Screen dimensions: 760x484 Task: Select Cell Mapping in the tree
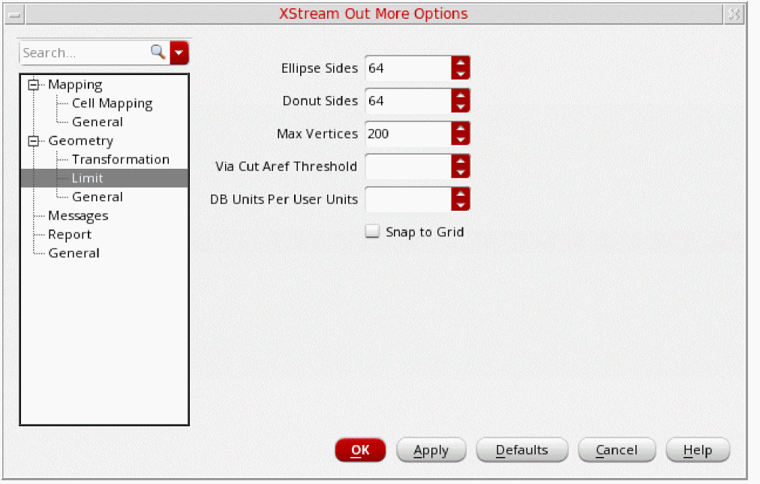tap(112, 104)
